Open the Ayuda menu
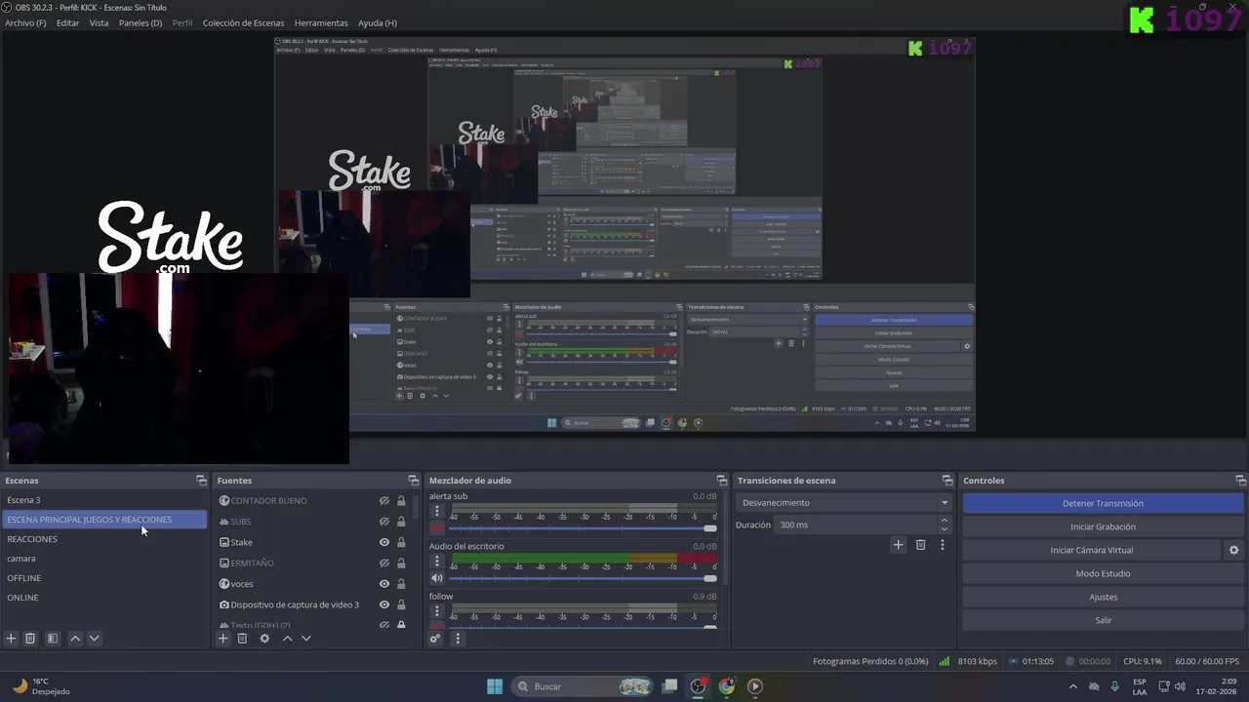 [377, 22]
